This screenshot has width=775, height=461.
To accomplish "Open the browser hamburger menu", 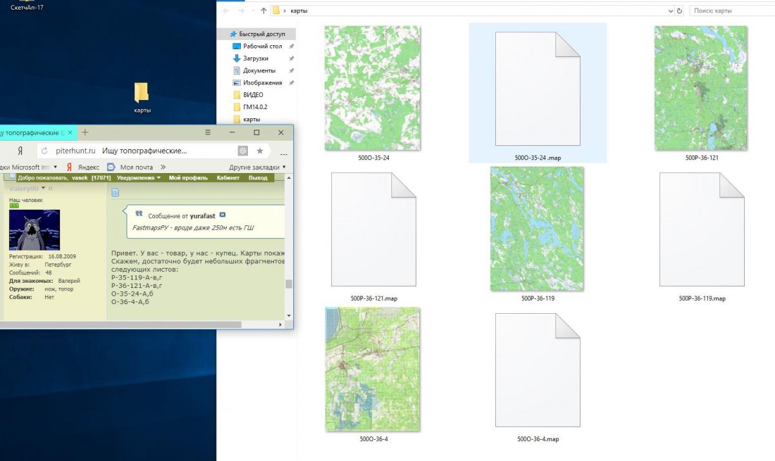I will click(x=208, y=132).
